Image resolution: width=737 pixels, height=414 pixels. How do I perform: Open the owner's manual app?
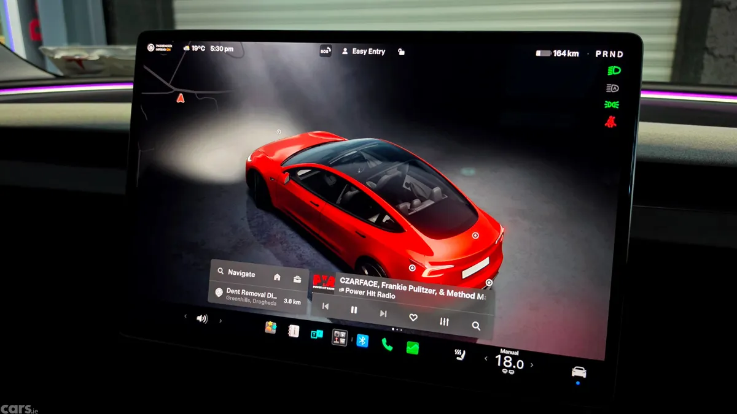[x=294, y=331]
